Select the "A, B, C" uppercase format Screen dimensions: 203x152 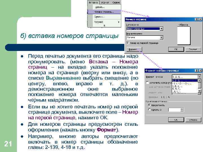click(185, 89)
